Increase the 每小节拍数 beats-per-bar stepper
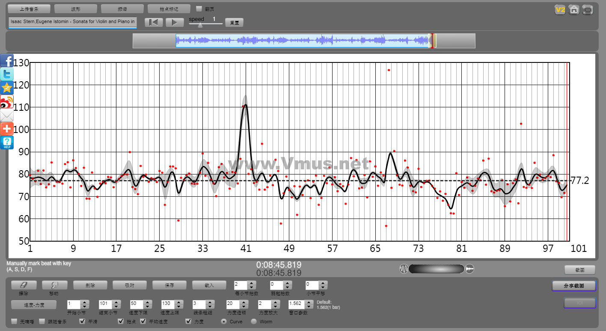The width and height of the screenshot is (606, 331). tap(252, 283)
